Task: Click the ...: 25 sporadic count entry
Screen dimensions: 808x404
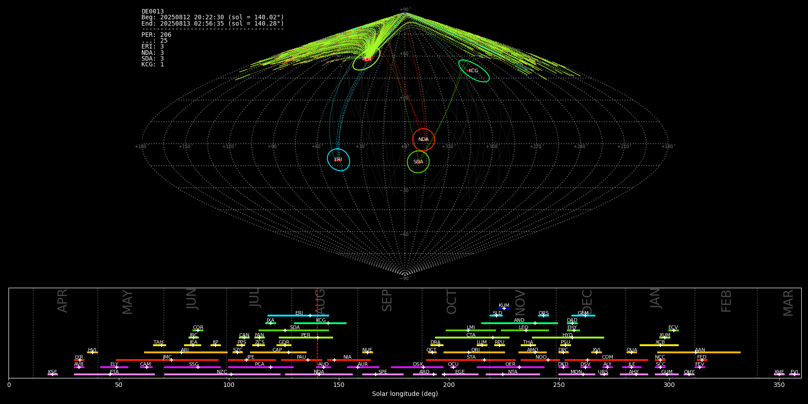Action: pos(154,40)
